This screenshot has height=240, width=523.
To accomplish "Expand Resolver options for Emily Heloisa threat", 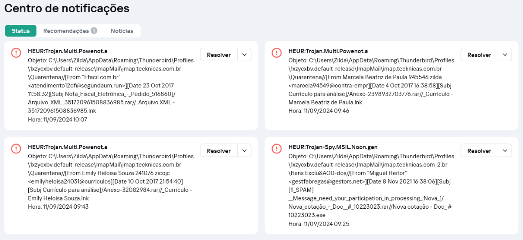I will point(245,150).
